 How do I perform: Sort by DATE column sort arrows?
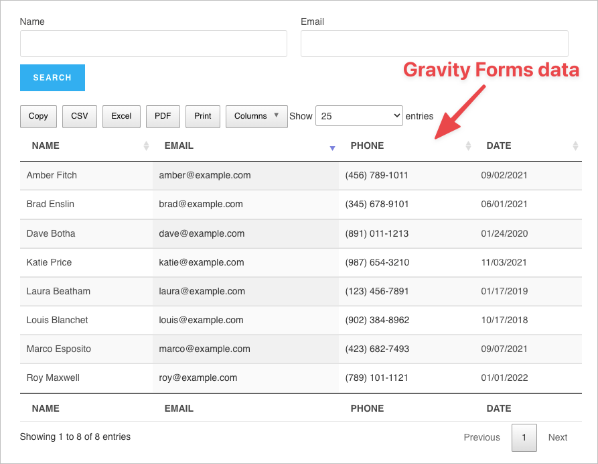(x=575, y=146)
